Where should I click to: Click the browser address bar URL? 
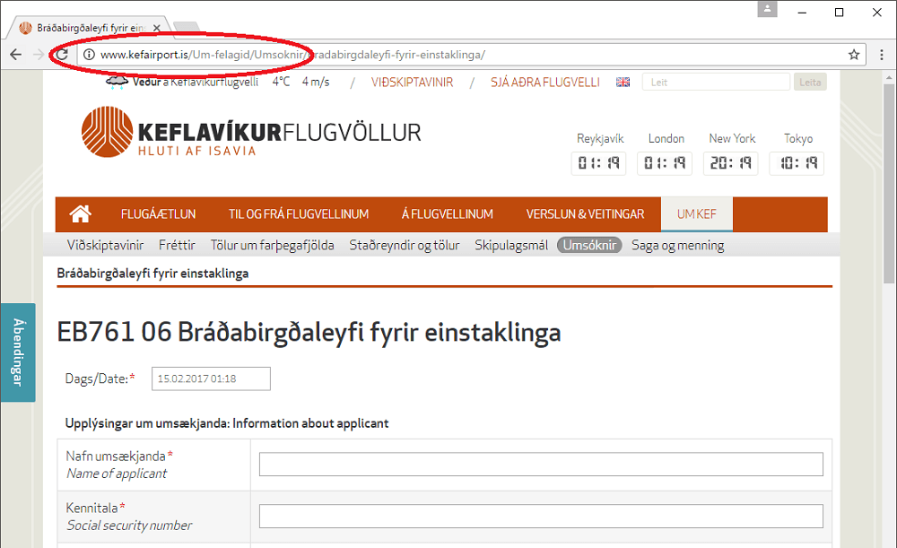point(293,55)
